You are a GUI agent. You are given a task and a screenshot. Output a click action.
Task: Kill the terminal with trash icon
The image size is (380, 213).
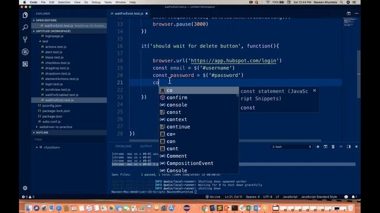pyautogui.click(x=333, y=147)
